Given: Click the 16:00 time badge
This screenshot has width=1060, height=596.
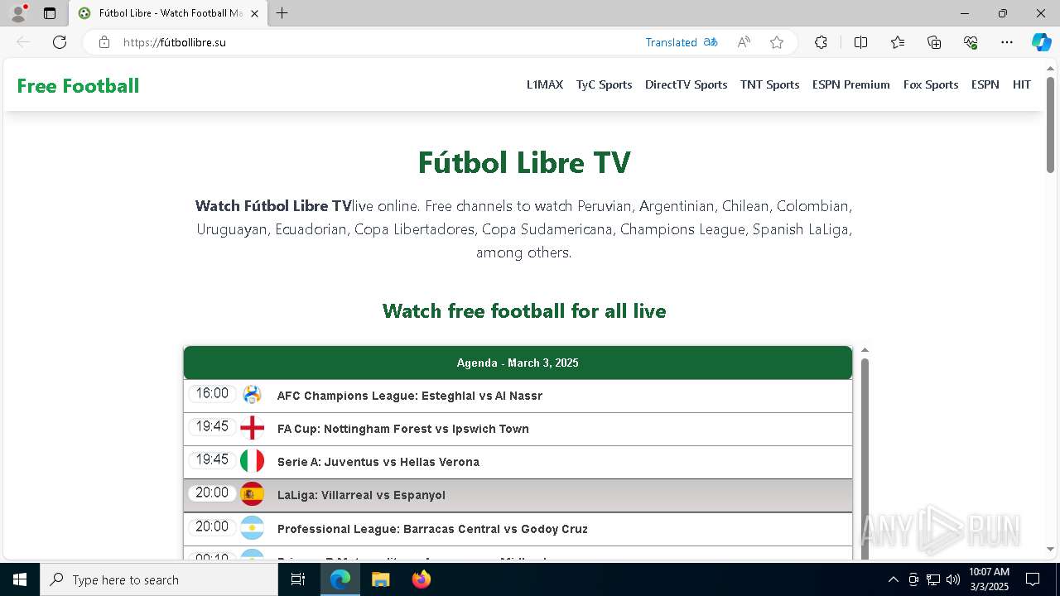Looking at the screenshot, I should pyautogui.click(x=212, y=393).
